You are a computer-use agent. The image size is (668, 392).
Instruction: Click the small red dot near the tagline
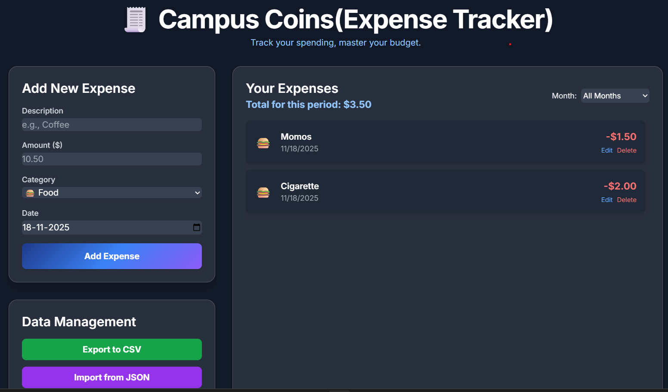(x=510, y=43)
